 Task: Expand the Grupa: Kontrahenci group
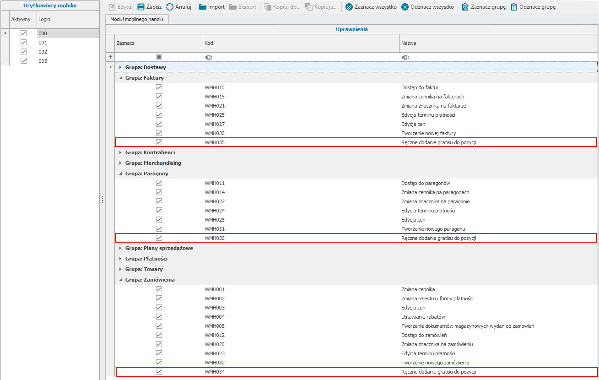(x=121, y=152)
